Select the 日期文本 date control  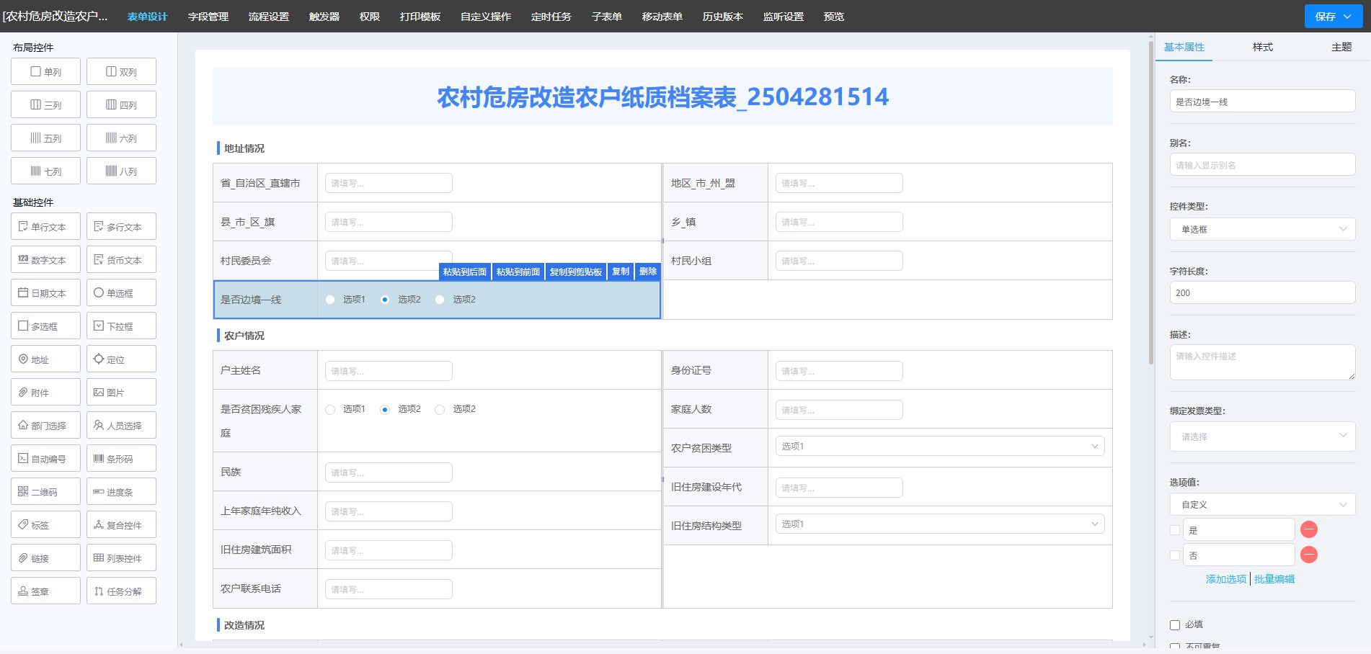pos(45,293)
